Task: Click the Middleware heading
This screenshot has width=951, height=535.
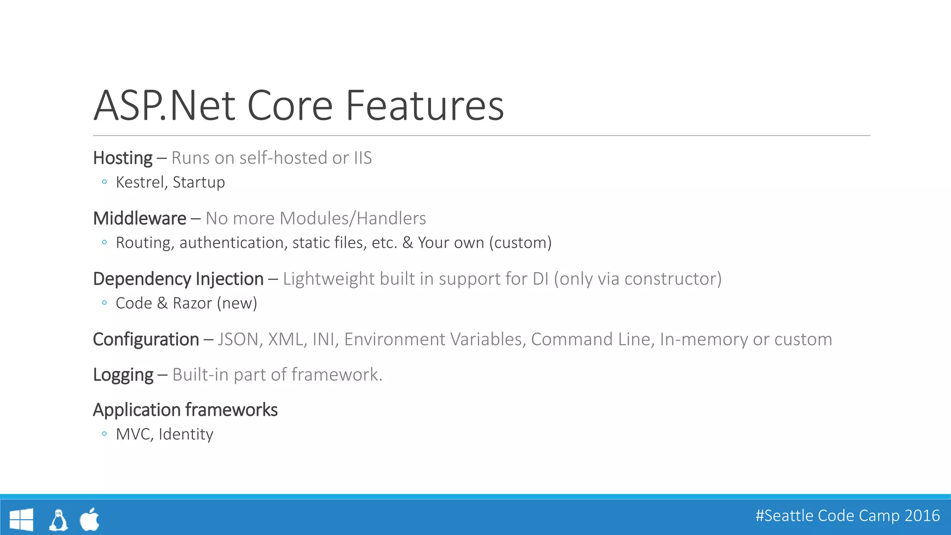Action: pyautogui.click(x=140, y=218)
